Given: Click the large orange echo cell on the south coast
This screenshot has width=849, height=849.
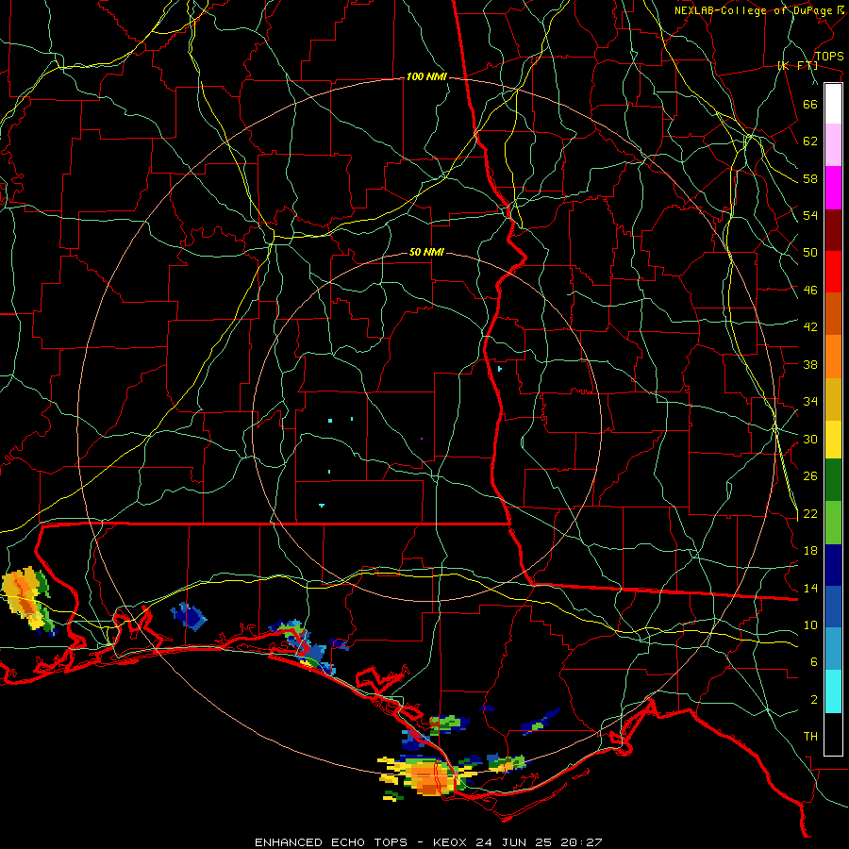Looking at the screenshot, I should pos(430,778).
